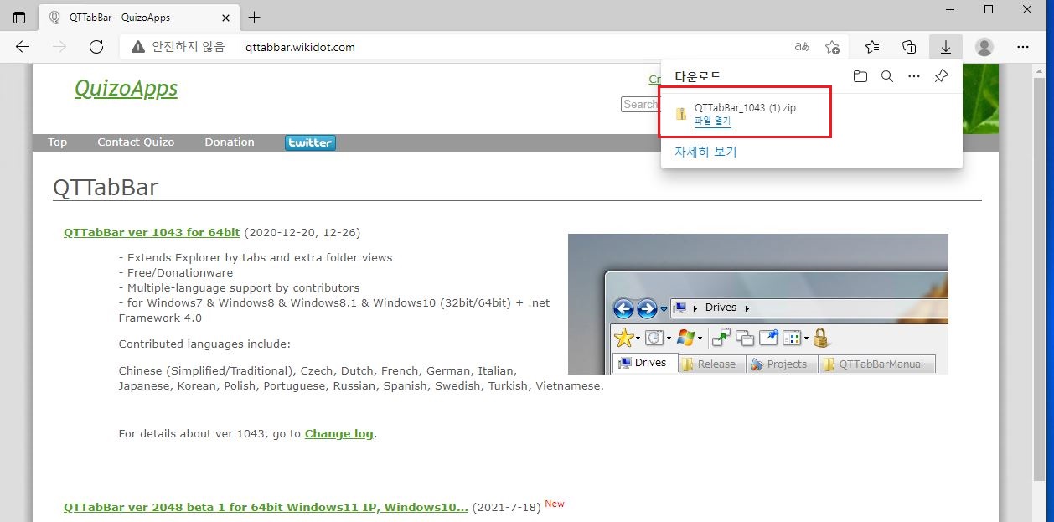The height and width of the screenshot is (522, 1054).
Task: Go back to the previous page
Action: tap(23, 47)
